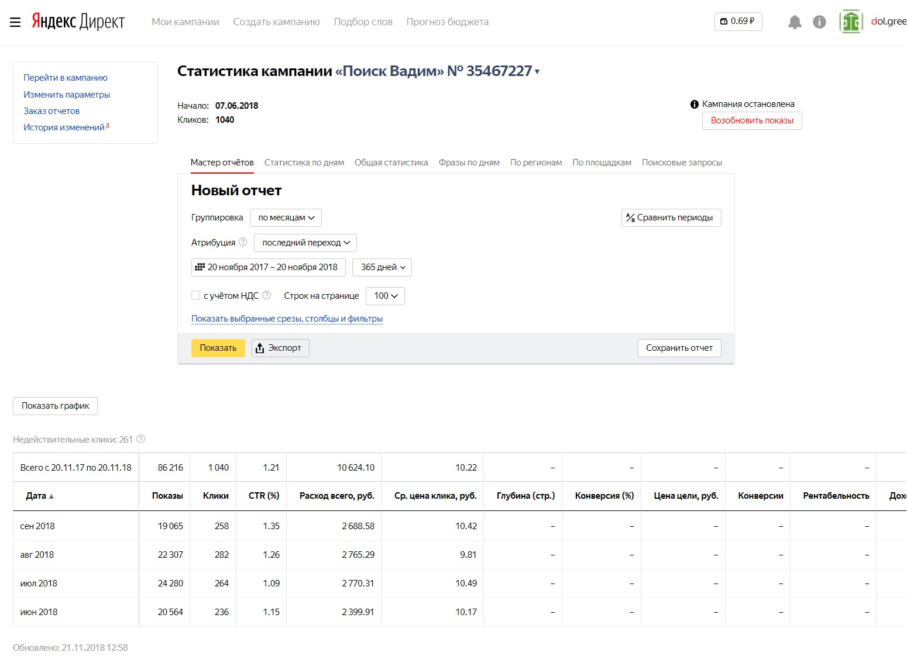Open the Группировка по месяцам dropdown
907x663 pixels.
click(286, 217)
